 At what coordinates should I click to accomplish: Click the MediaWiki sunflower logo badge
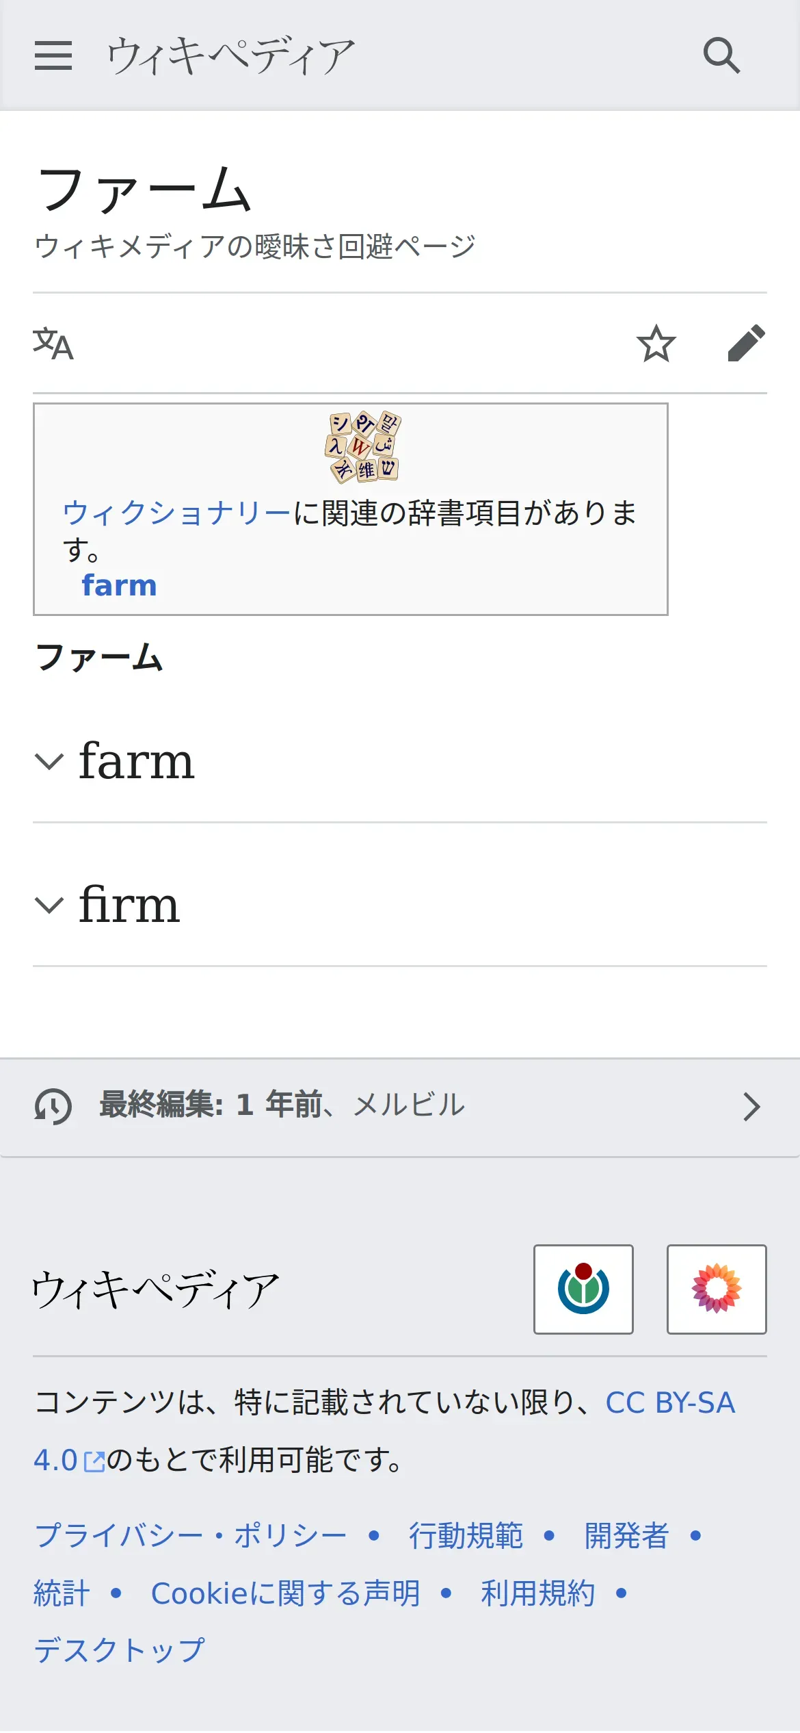coord(716,1289)
